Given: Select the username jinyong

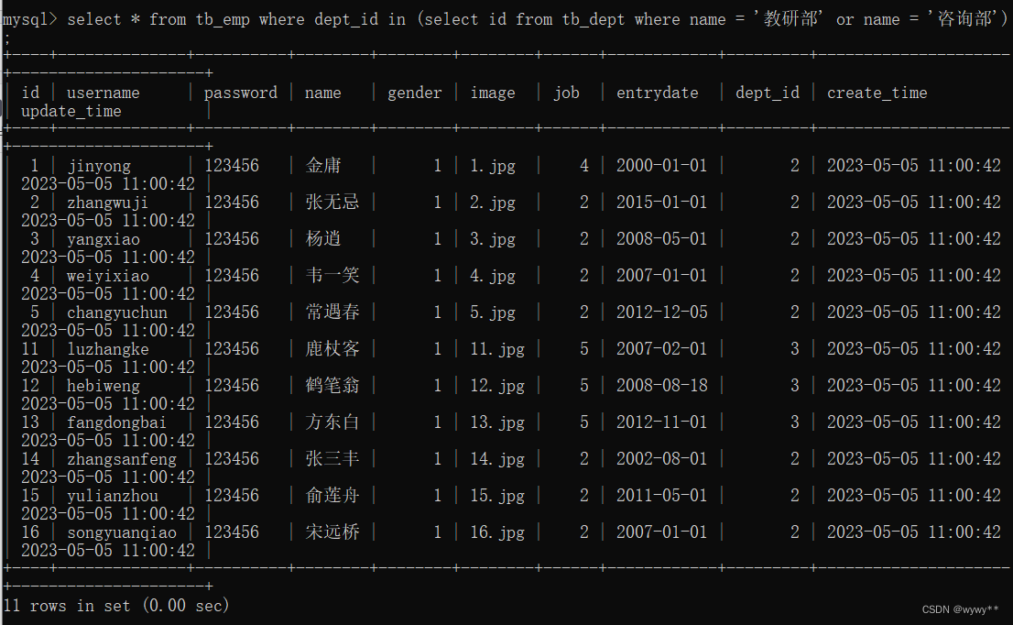Looking at the screenshot, I should point(99,166).
